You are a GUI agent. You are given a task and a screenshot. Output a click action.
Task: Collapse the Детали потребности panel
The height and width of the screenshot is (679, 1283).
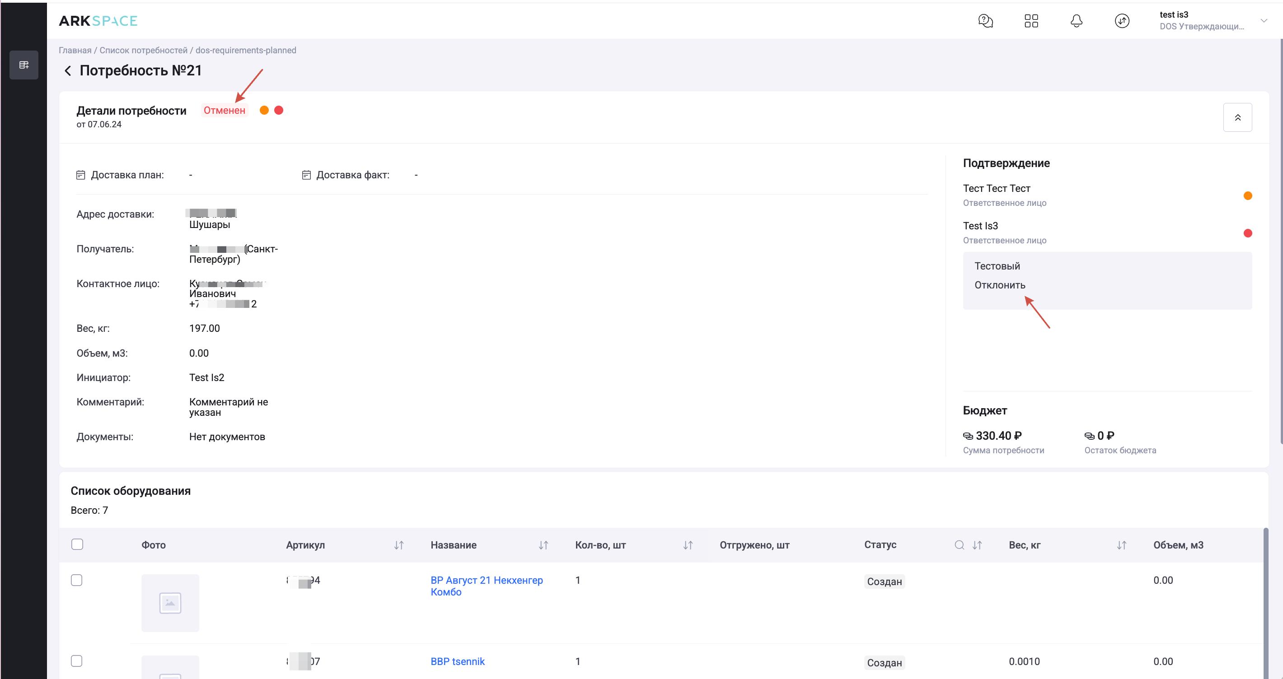pos(1237,117)
